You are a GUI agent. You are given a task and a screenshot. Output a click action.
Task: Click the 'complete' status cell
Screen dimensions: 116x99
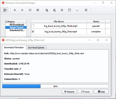tap(96, 32)
